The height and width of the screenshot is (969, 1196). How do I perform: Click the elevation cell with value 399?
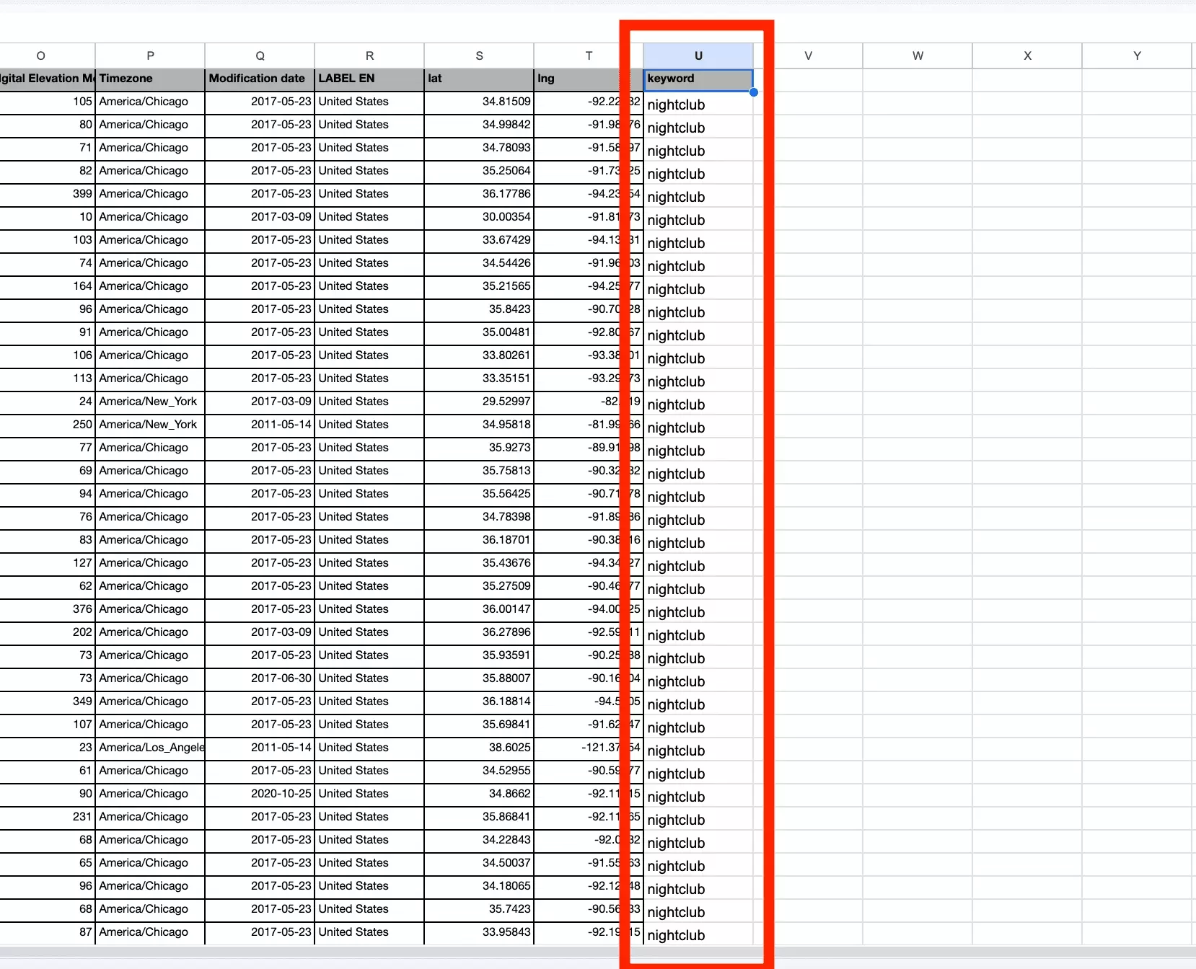(x=82, y=194)
